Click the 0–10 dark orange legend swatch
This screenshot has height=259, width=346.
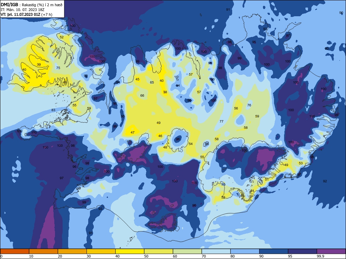click(x=15, y=251)
